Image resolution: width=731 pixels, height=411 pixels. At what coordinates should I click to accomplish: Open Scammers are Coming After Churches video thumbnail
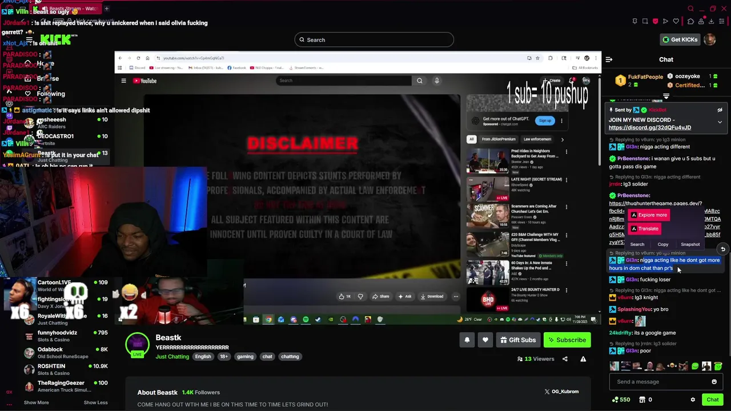(x=488, y=216)
